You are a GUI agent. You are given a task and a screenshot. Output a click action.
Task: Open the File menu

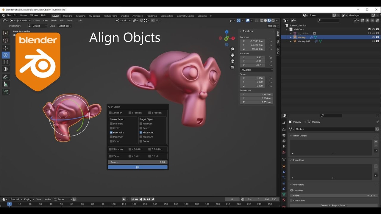(x=9, y=15)
